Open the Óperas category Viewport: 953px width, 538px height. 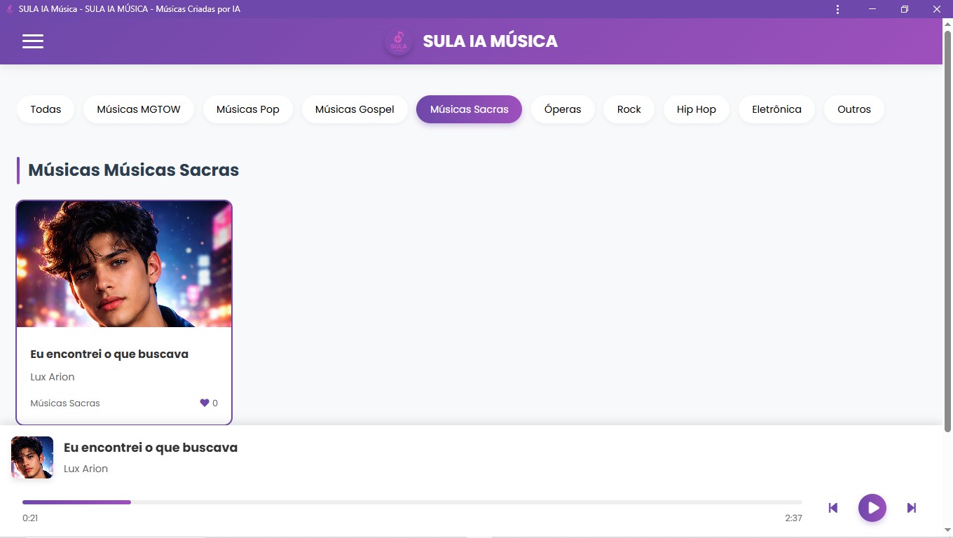[x=563, y=109]
